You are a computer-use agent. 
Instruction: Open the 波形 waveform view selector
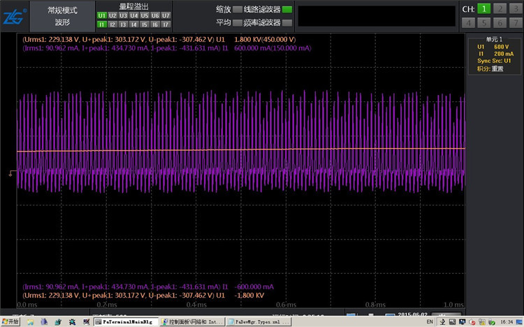click(63, 22)
